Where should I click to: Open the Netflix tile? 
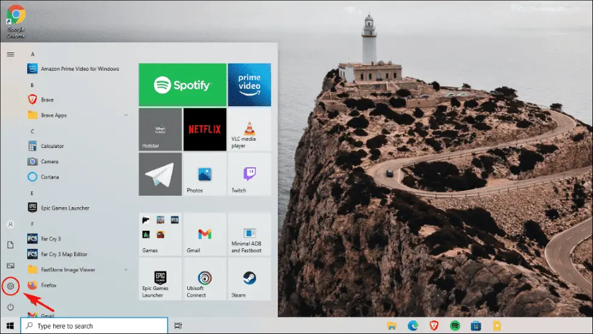pos(205,129)
